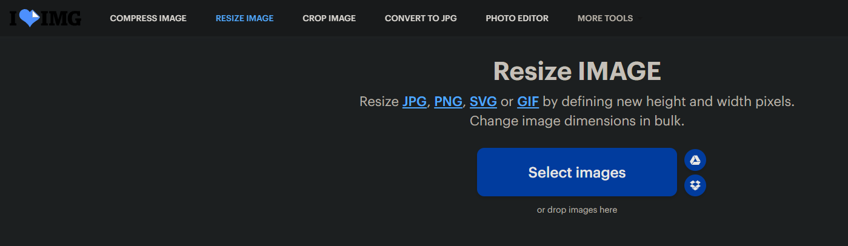Screen dimensions: 848x246
Task: Click the 'or drop images here' text
Action: [577, 210]
